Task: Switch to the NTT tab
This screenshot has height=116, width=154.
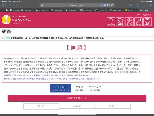Action: [x=42, y=10]
